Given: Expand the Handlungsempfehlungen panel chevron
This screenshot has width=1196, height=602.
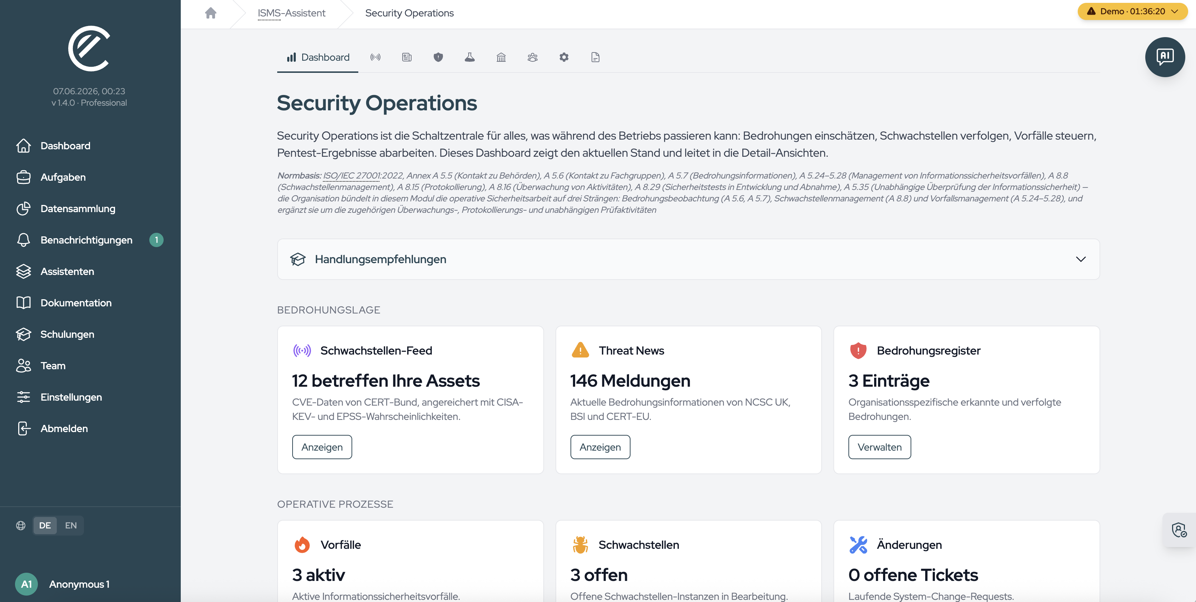Looking at the screenshot, I should 1081,259.
